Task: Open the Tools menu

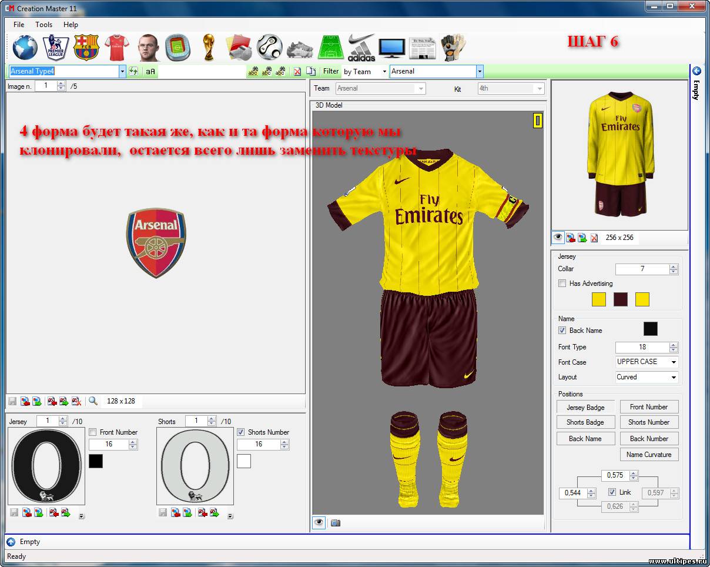Action: (x=43, y=25)
